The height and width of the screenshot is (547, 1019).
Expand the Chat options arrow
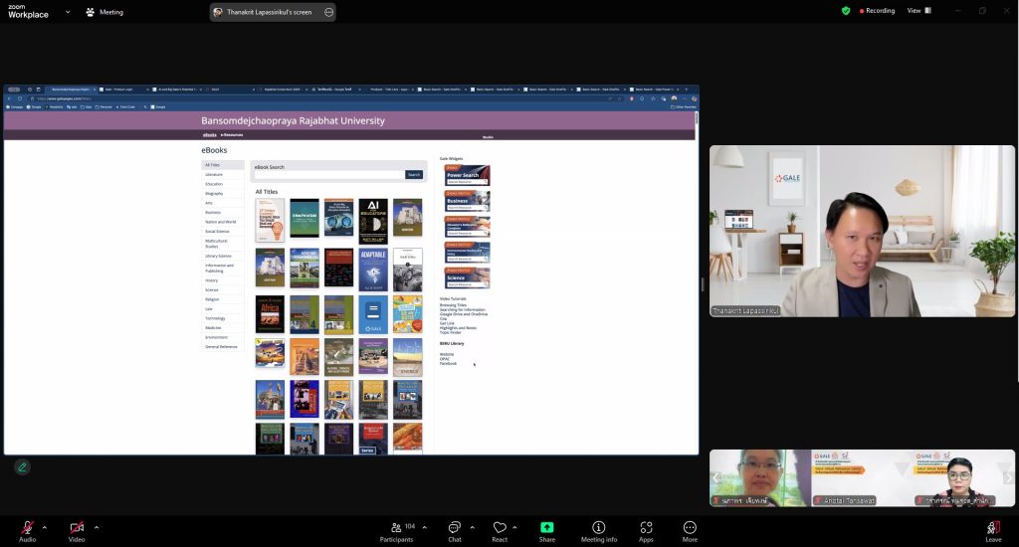coord(472,527)
